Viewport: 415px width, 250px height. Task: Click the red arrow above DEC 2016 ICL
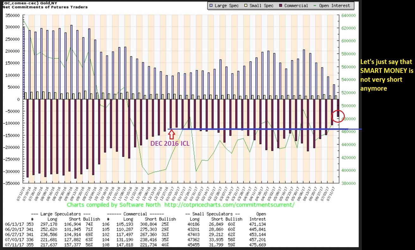click(171, 134)
